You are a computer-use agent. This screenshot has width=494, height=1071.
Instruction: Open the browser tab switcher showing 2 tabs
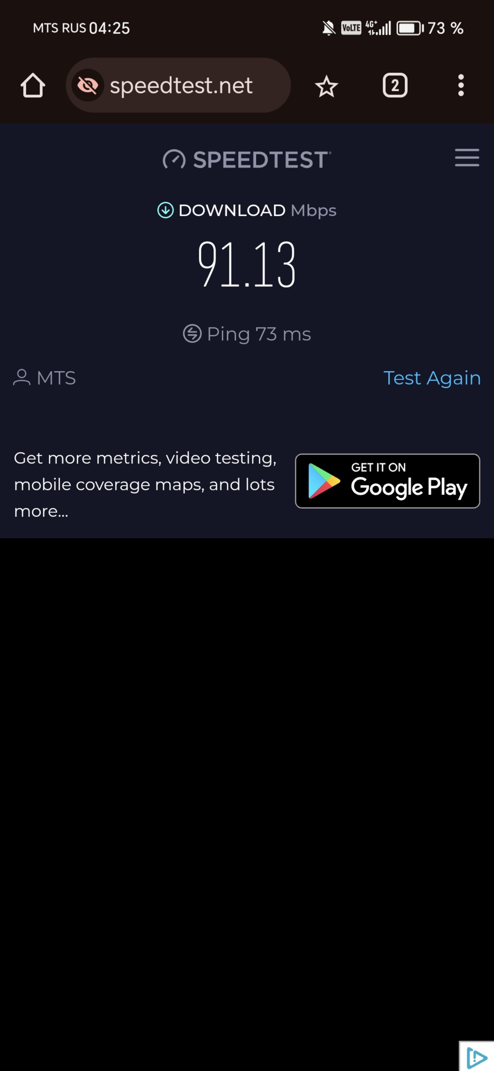click(394, 85)
